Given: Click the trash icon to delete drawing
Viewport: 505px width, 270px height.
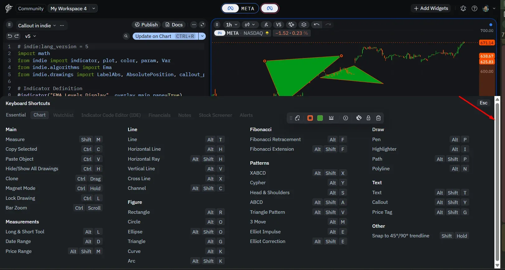Looking at the screenshot, I should pyautogui.click(x=378, y=118).
